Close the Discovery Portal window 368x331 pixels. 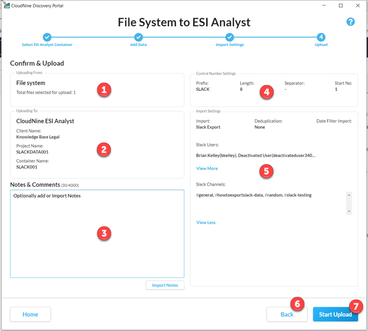(358, 6)
